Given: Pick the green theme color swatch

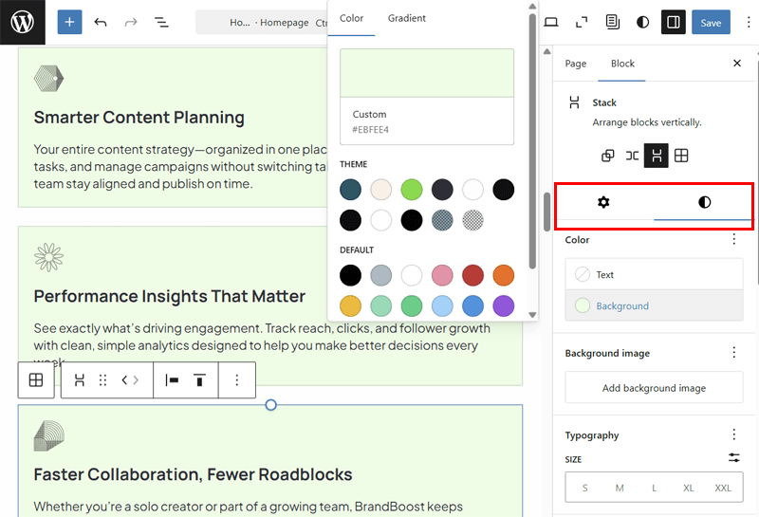Looking at the screenshot, I should pos(412,190).
